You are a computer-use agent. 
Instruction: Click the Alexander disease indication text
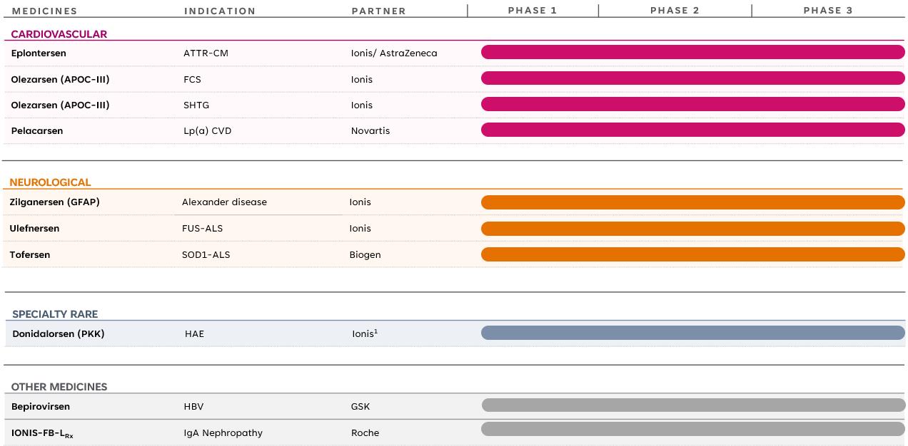pyautogui.click(x=224, y=202)
